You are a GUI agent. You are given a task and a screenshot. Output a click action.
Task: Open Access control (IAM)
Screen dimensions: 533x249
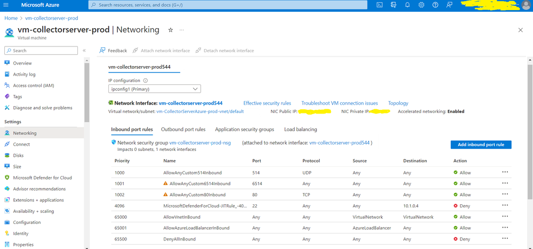pyautogui.click(x=33, y=85)
